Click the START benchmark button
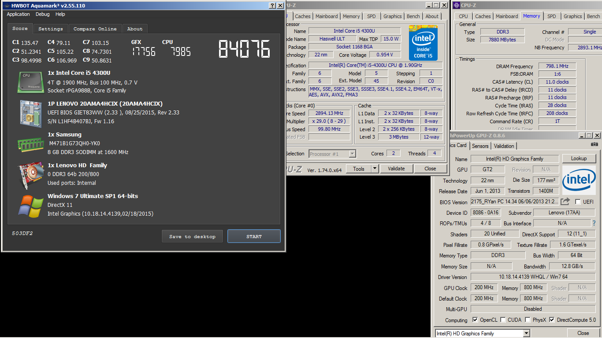Image resolution: width=602 pixels, height=338 pixels. pyautogui.click(x=254, y=236)
